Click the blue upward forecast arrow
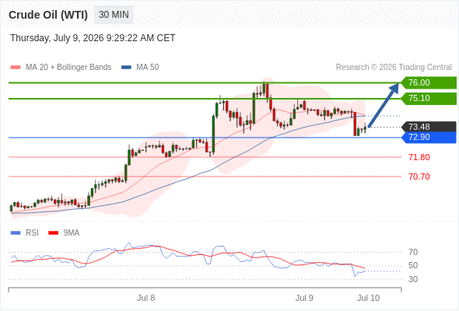Image resolution: width=459 pixels, height=311 pixels. pyautogui.click(x=384, y=105)
